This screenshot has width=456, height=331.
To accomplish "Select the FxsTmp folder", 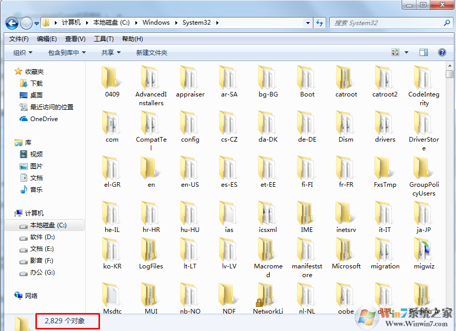I will point(385,172).
